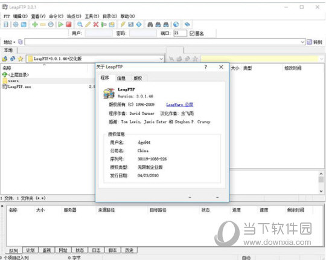
Task: Click the green flag rename toolbar icon
Action: (104, 24)
